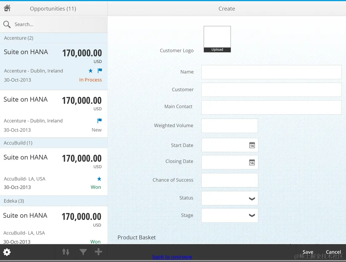This screenshot has height=262, width=346.
Task: Open Closing Date calendar picker
Action: pos(252,162)
